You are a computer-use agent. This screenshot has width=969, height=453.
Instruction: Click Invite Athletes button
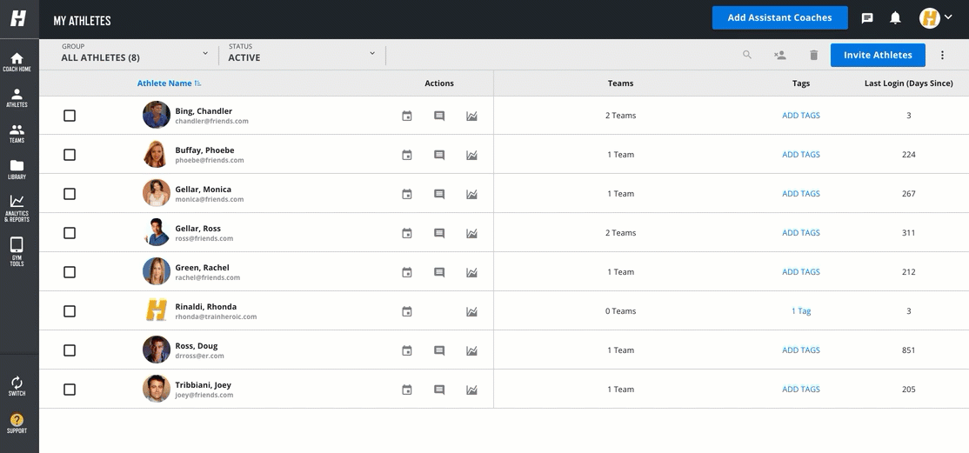[x=878, y=55]
